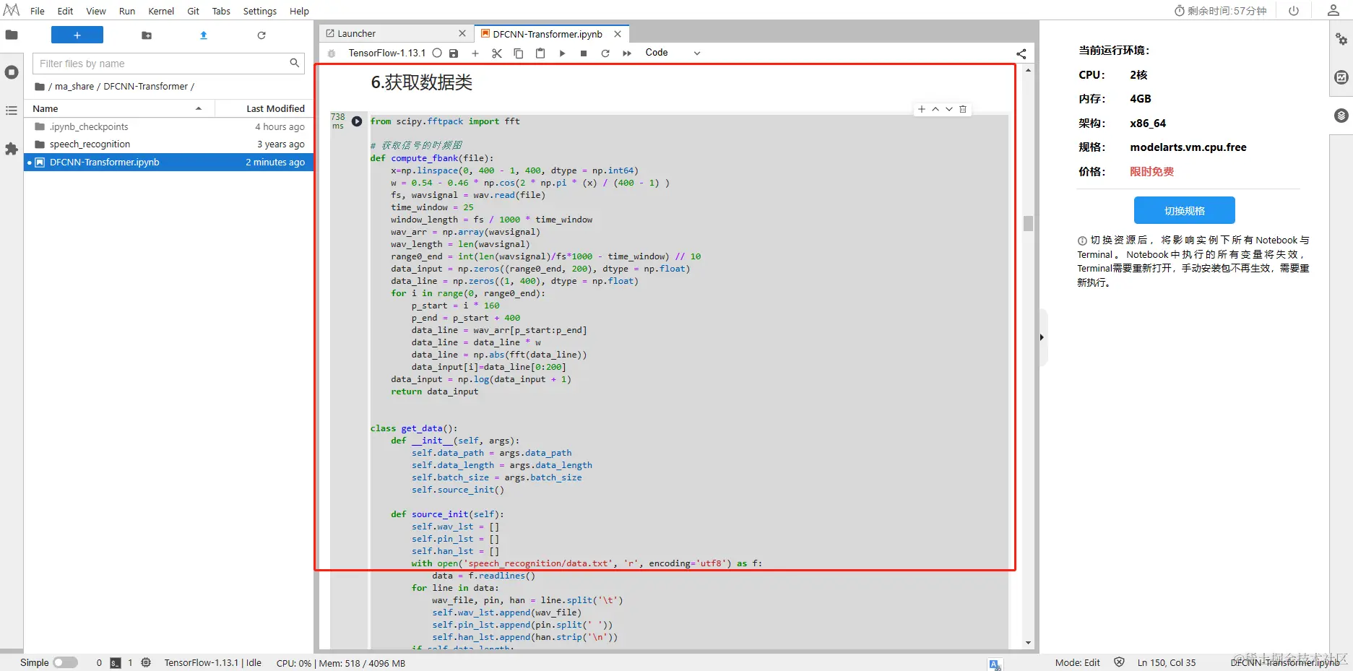Cut the selected cell using the scissors icon

tap(497, 53)
